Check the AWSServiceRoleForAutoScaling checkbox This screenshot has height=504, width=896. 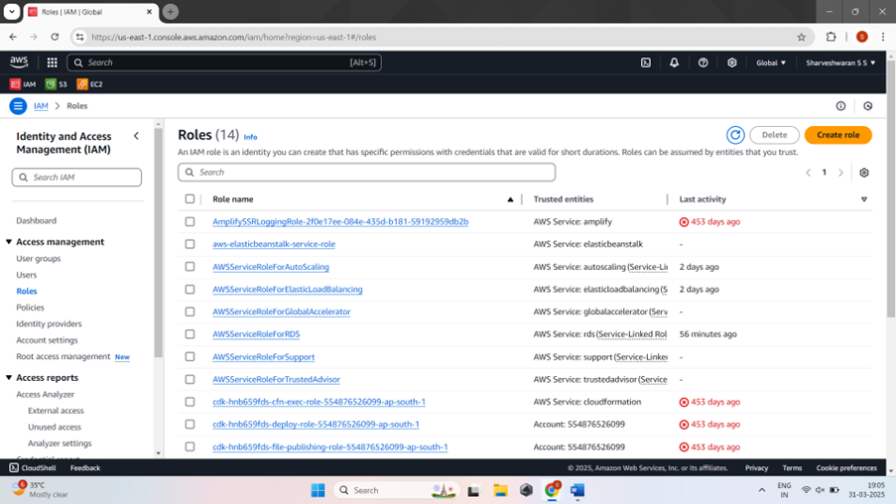coord(190,267)
